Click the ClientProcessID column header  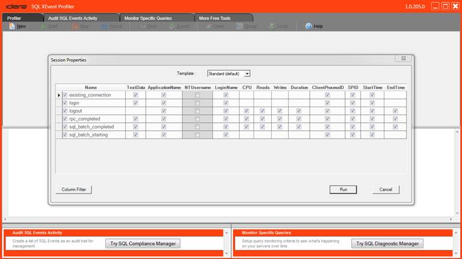tap(328, 87)
